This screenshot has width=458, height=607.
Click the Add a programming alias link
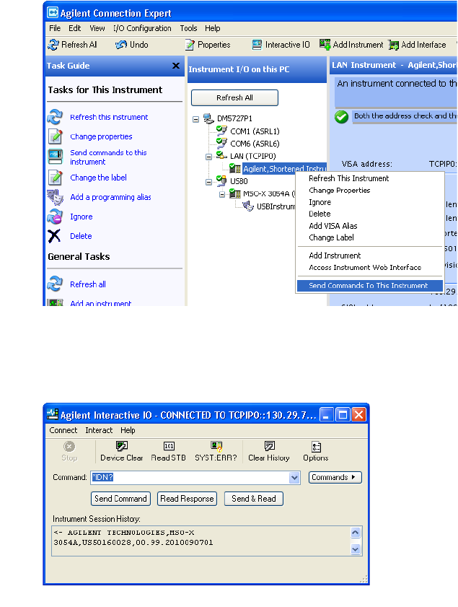click(110, 198)
